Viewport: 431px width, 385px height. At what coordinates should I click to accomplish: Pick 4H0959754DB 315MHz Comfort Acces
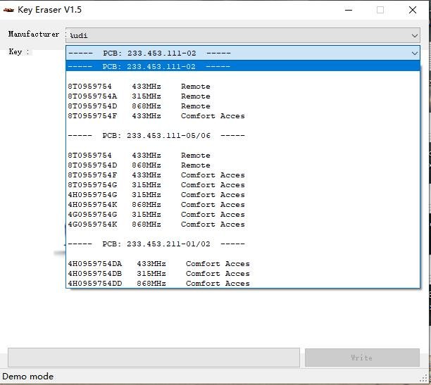158,274
